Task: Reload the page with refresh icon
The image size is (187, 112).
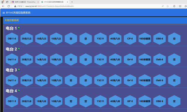Action: point(8,6)
